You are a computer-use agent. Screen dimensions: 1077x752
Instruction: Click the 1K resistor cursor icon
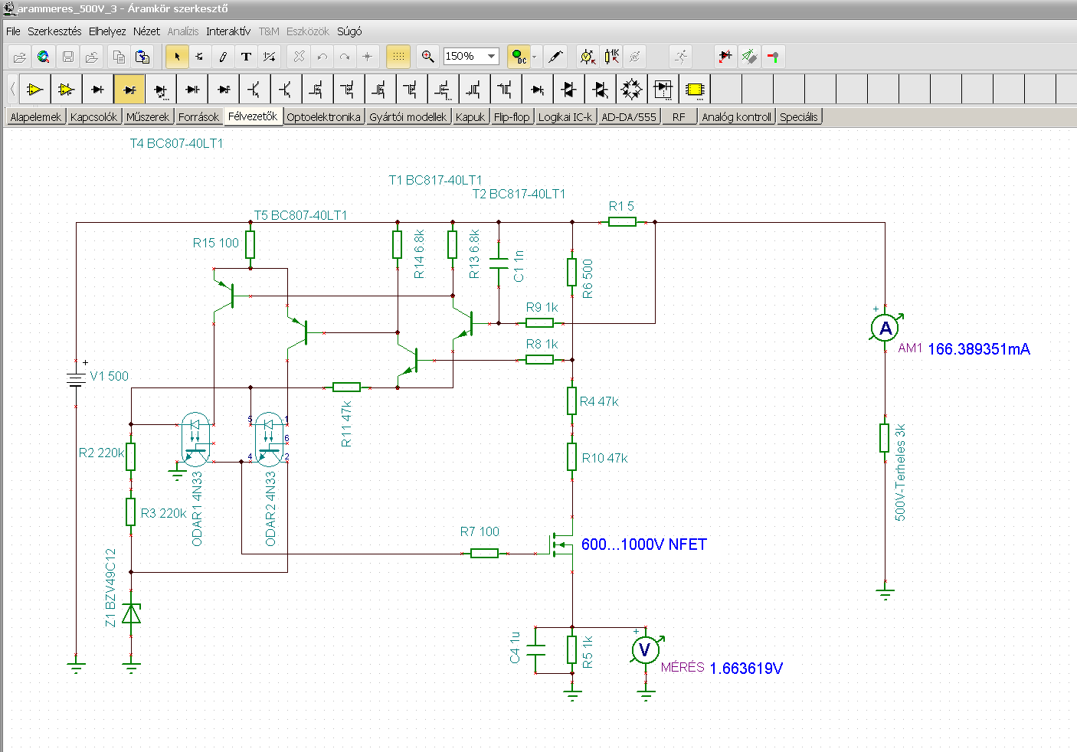(x=611, y=57)
